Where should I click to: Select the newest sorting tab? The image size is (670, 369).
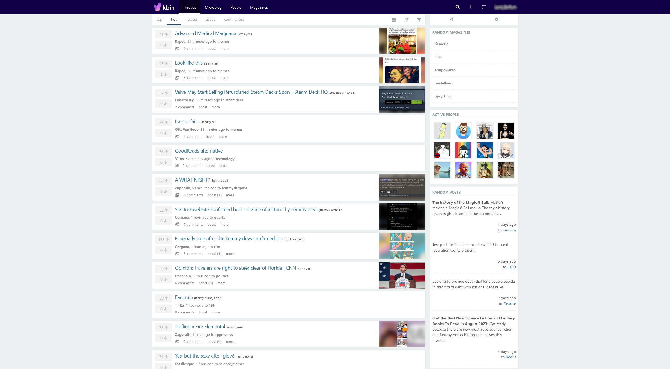pyautogui.click(x=191, y=19)
